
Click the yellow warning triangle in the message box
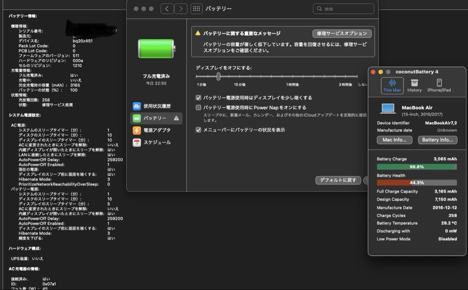point(198,33)
